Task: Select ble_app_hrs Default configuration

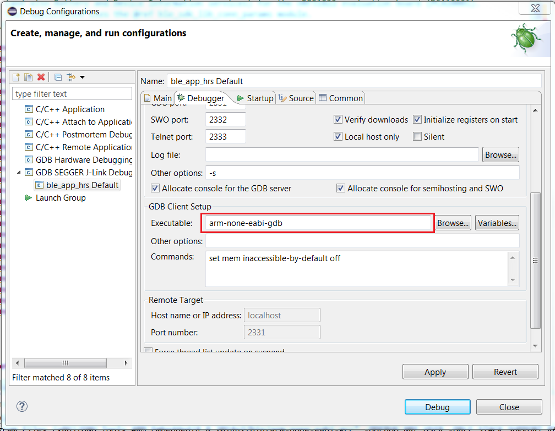Action: pyautogui.click(x=82, y=185)
